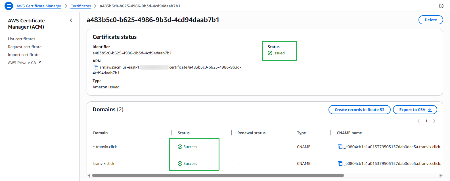Click the identifier value under Identifier
This screenshot has width=450, height=181.
coord(132,53)
